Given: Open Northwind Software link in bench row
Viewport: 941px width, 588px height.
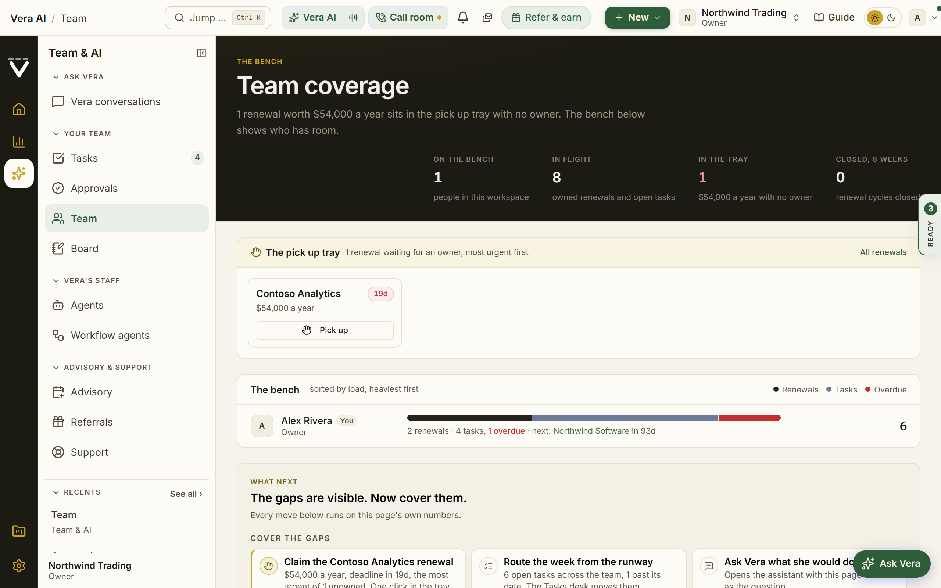Looking at the screenshot, I should (591, 431).
